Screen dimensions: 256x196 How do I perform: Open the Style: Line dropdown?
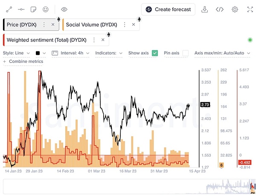tap(16, 53)
